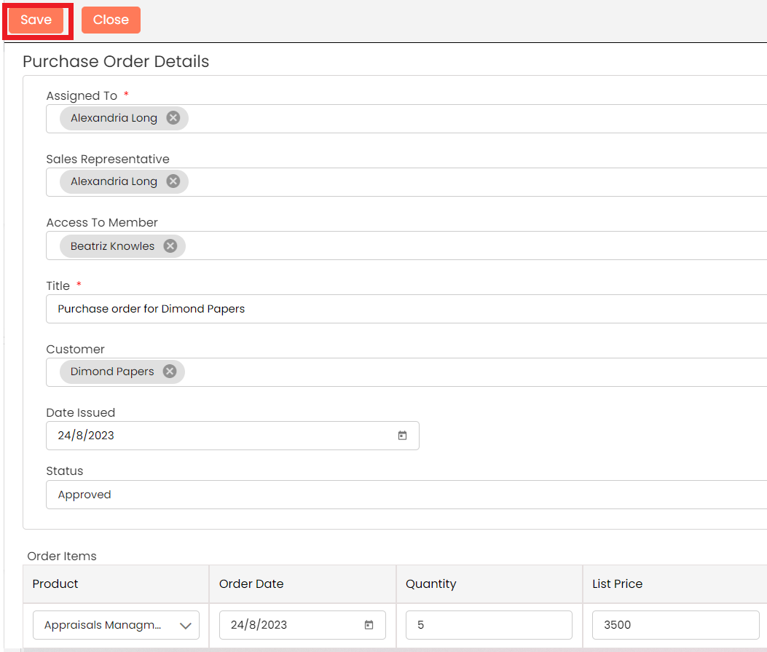Click the Close button
The height and width of the screenshot is (652, 767).
111,20
